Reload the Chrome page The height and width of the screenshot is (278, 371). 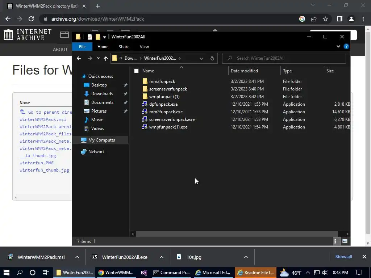(x=31, y=19)
